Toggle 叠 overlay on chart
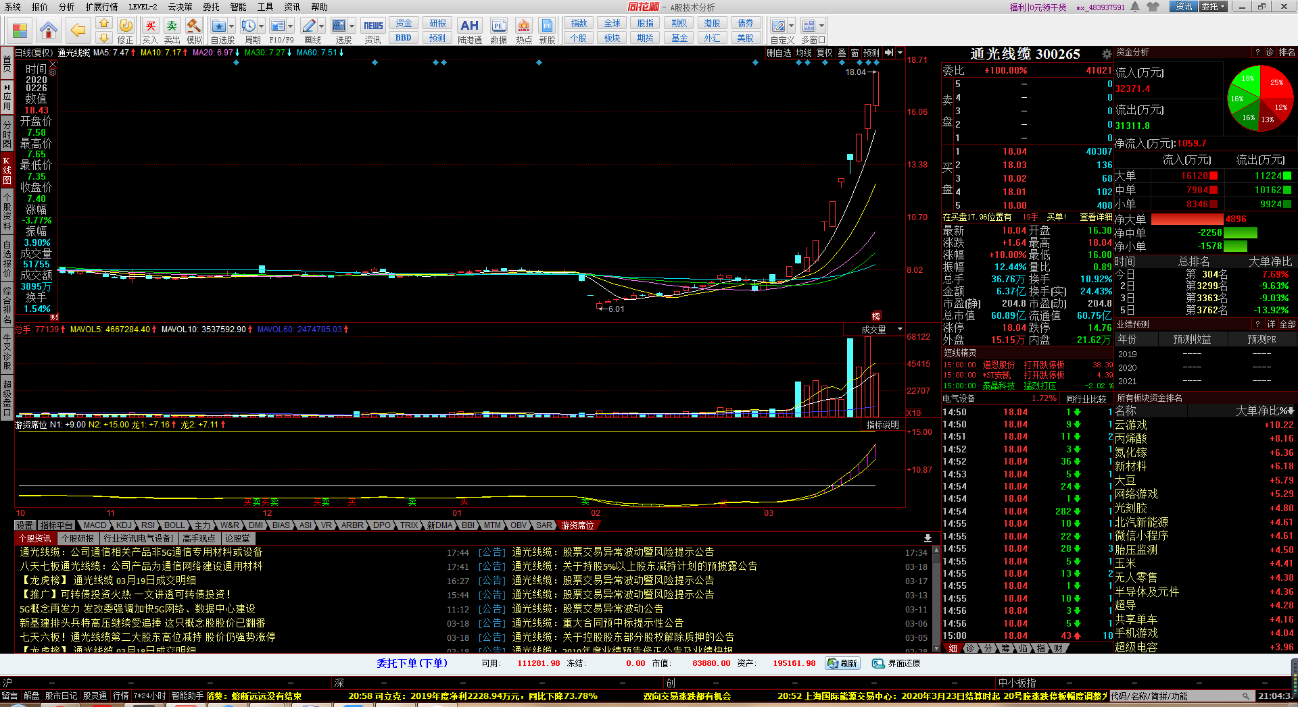Screen dimensions: 1298x707 point(842,53)
